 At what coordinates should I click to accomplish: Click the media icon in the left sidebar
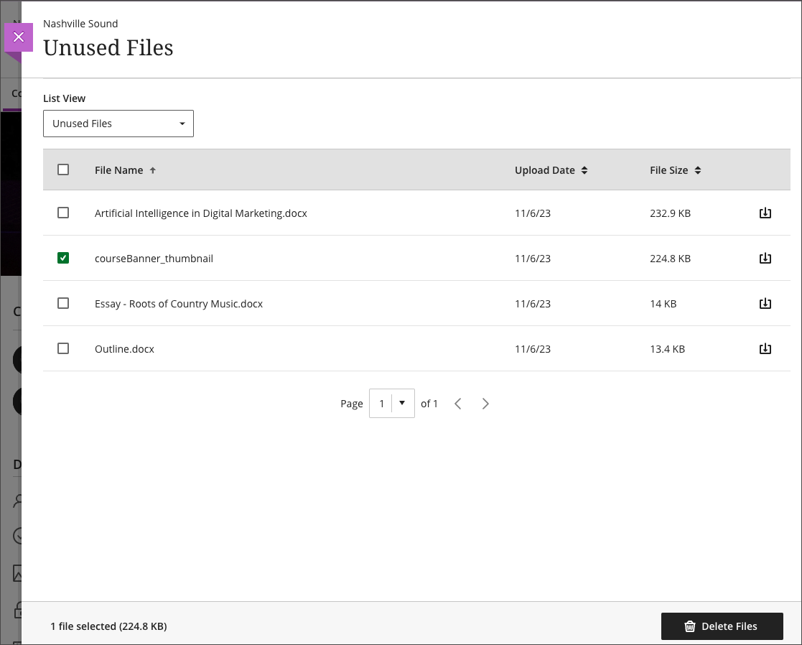[16, 572]
